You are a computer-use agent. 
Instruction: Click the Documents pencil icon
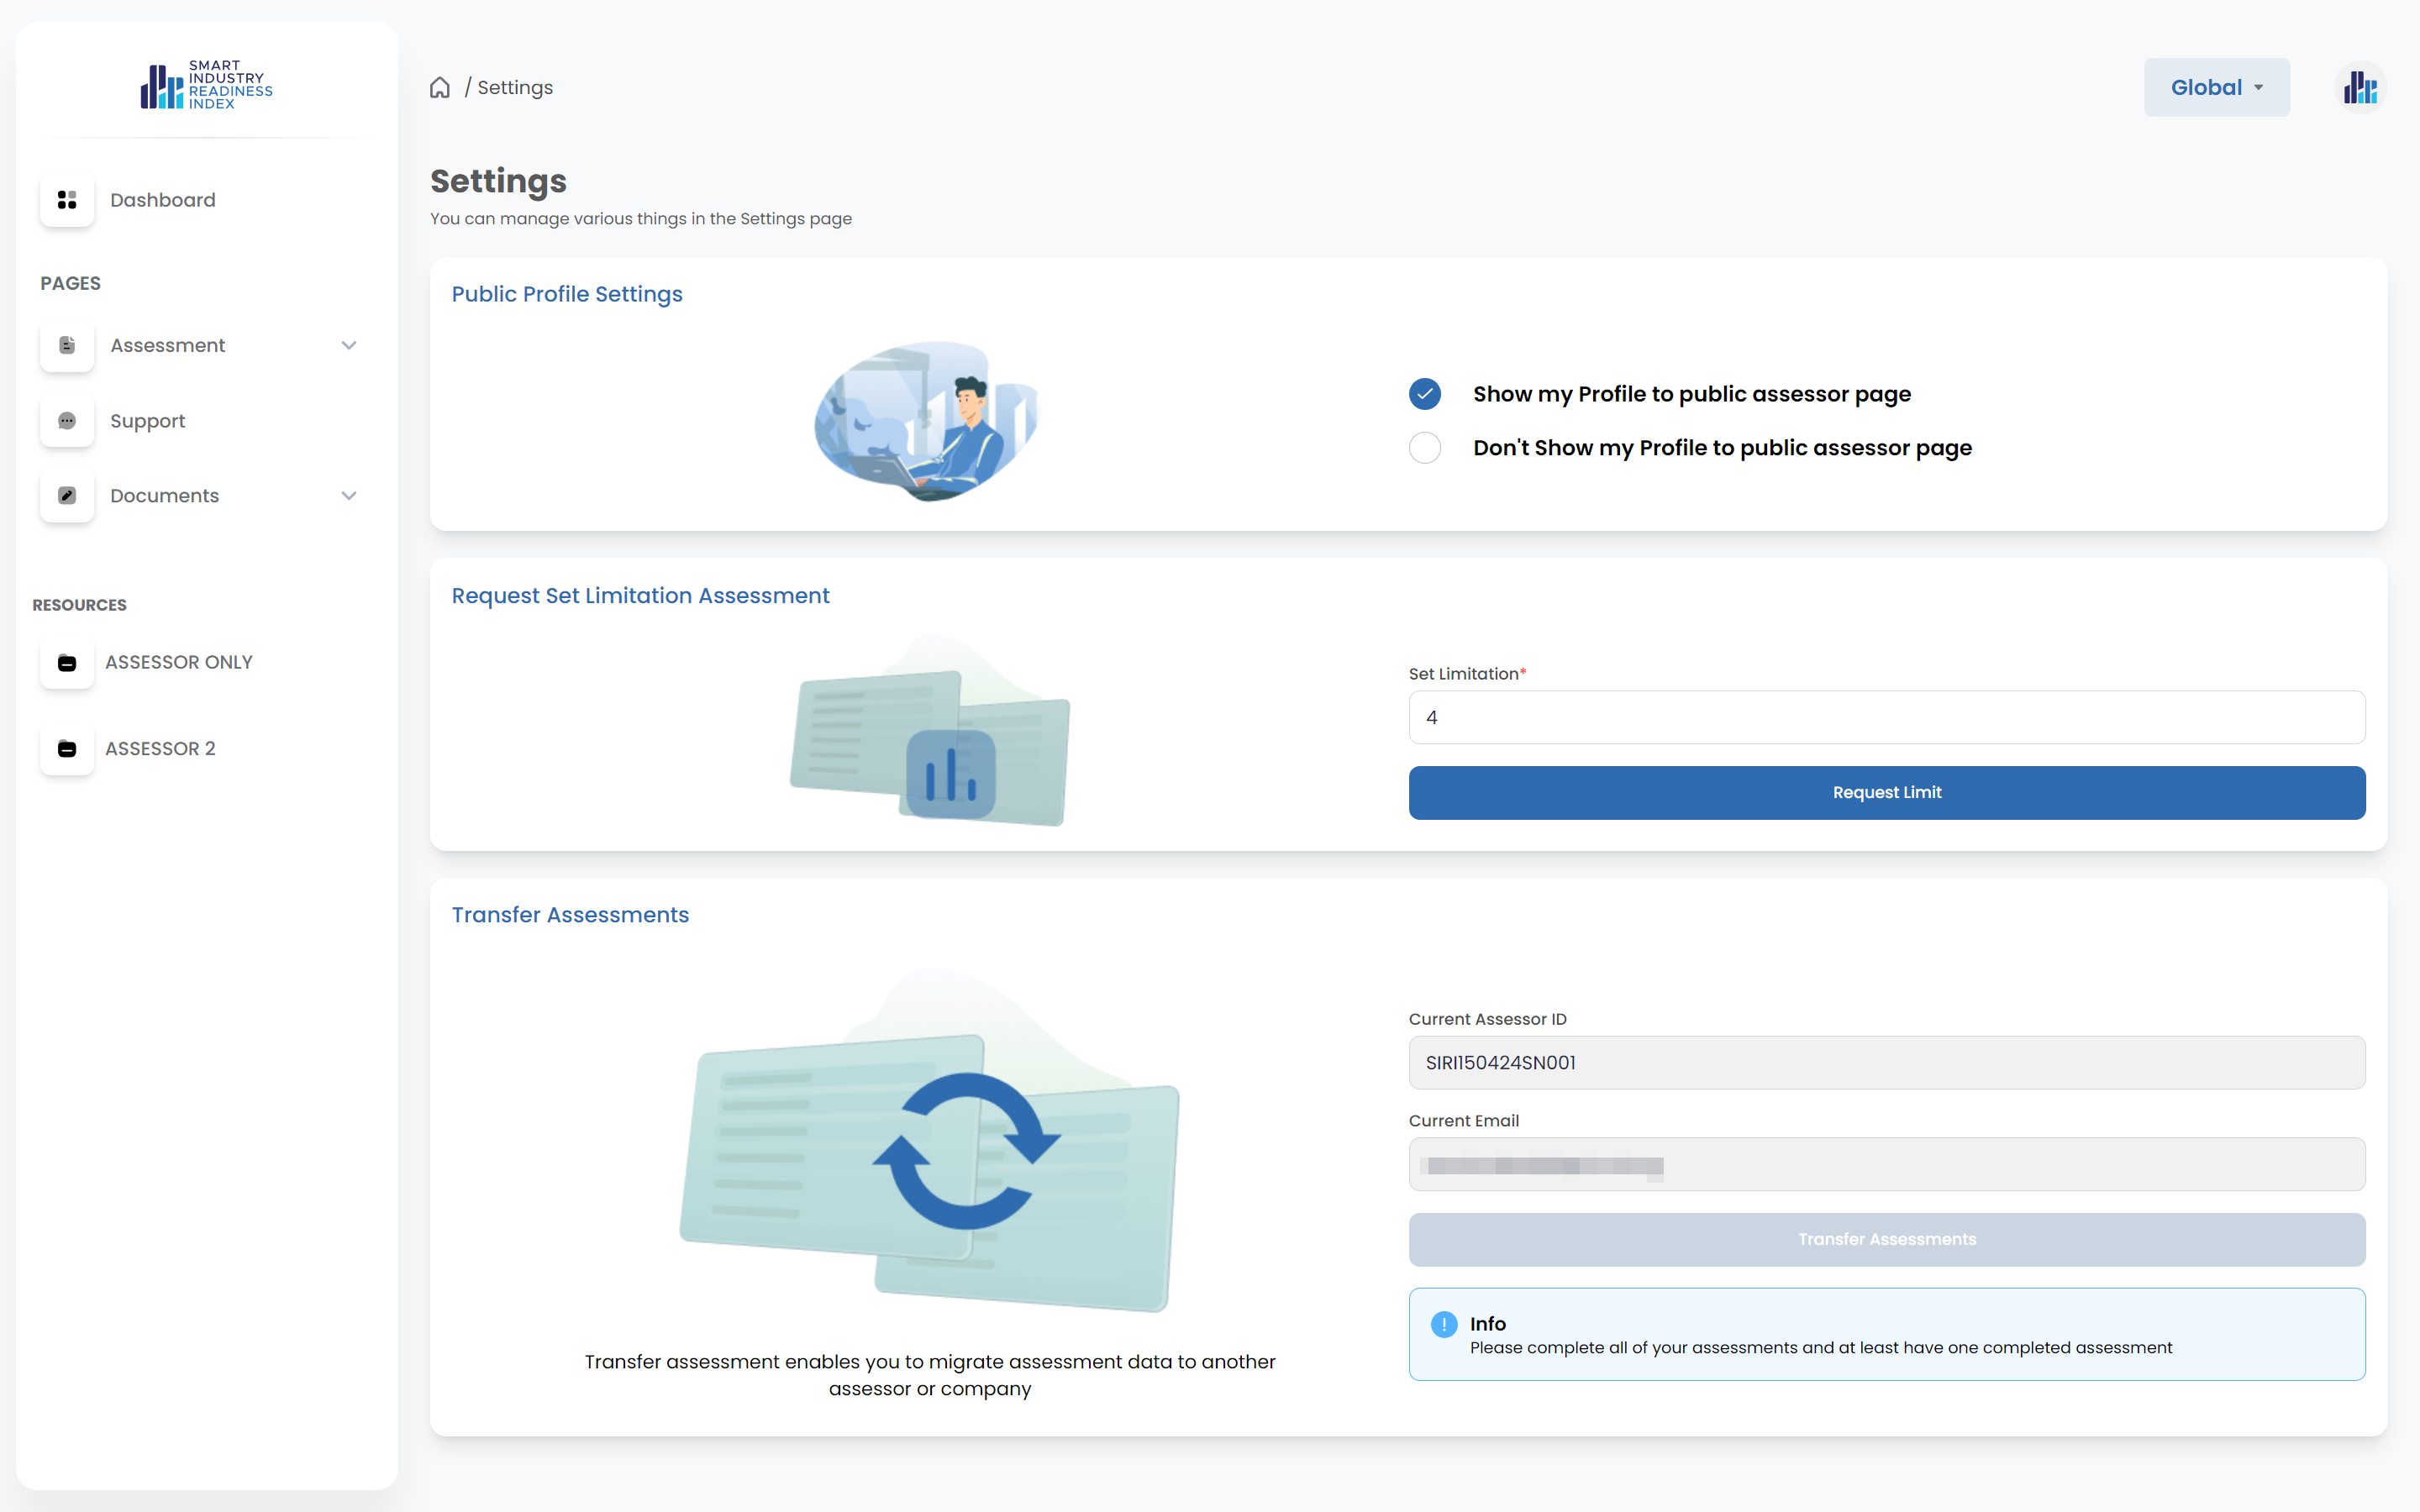[67, 496]
